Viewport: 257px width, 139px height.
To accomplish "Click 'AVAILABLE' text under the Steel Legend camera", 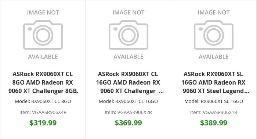I will (214, 57).
